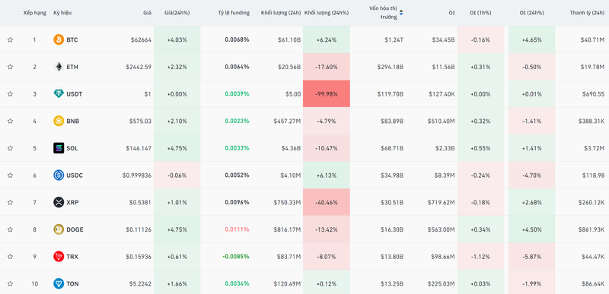This screenshot has height=294, width=609.
Task: Toggle the favorite star for USDC row
Action: [x=10, y=175]
